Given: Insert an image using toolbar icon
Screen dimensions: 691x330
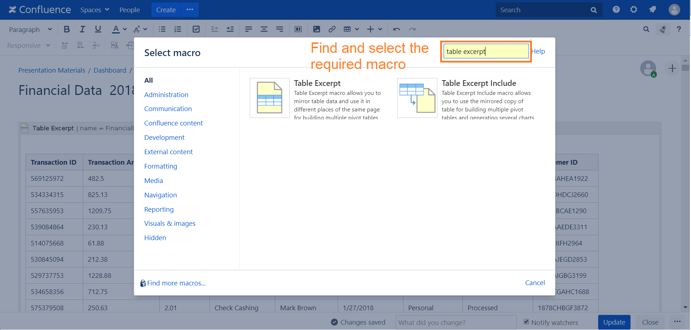Looking at the screenshot, I should [316, 29].
